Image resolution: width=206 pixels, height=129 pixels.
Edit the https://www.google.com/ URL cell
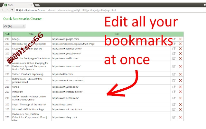click(111, 39)
